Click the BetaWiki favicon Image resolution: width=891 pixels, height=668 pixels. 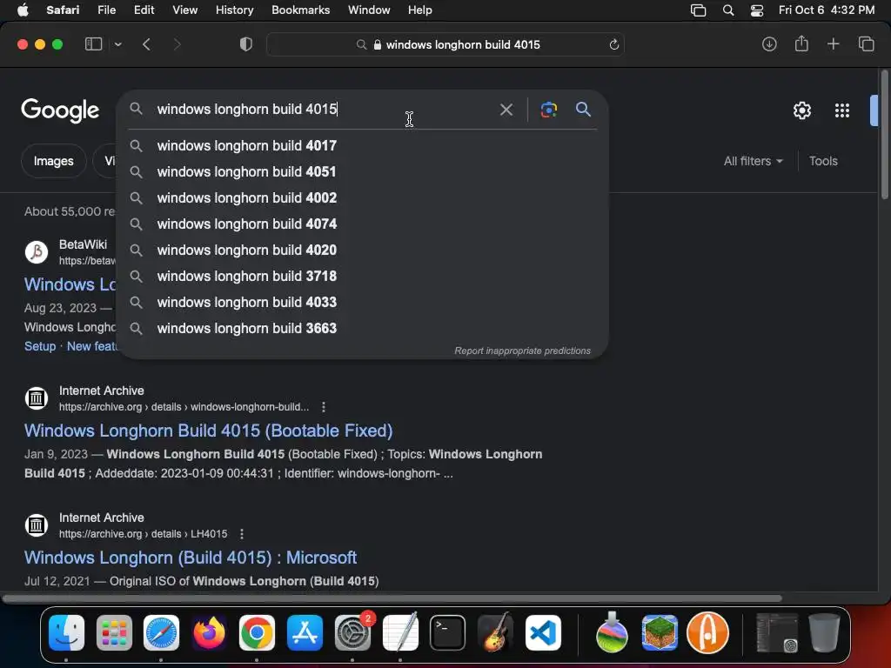point(37,251)
